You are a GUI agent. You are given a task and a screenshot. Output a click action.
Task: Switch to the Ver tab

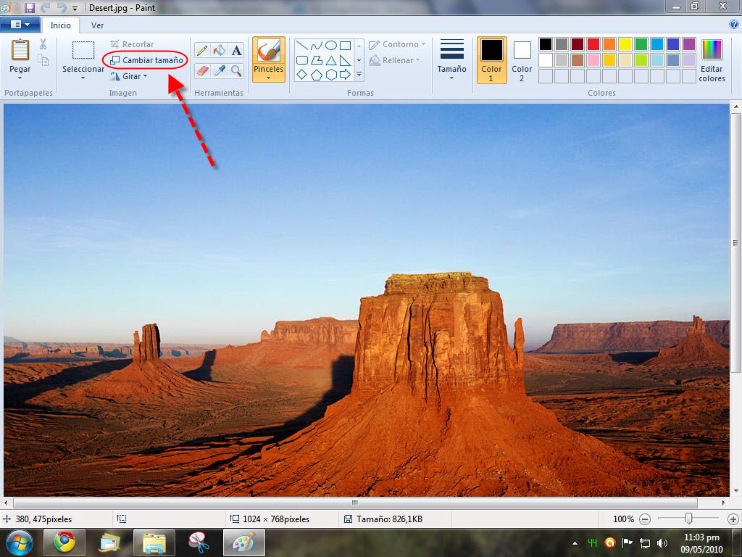[x=97, y=25]
